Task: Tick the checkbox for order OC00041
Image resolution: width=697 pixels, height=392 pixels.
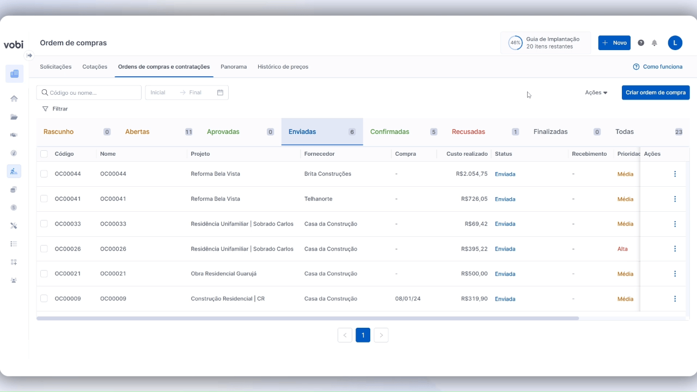Action: pos(44,199)
